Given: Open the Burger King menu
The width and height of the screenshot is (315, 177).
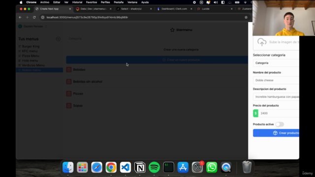Looking at the screenshot, I should pos(31,46).
